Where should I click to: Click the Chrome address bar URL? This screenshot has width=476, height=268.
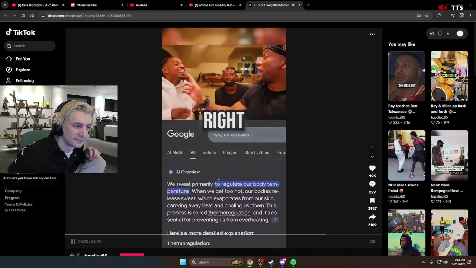89,16
